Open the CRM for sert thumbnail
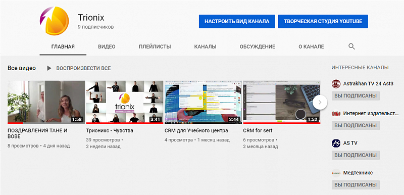This screenshot has height=195, width=404. [x=282, y=102]
